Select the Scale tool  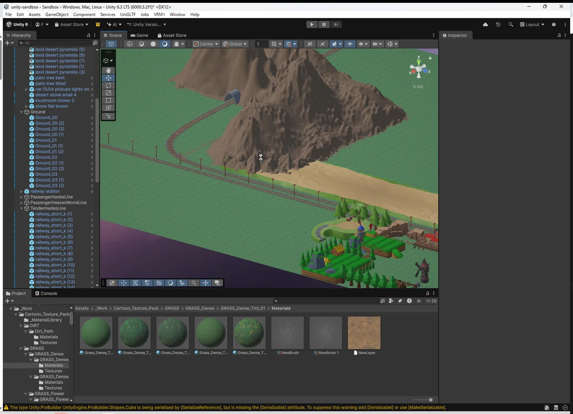[x=108, y=93]
